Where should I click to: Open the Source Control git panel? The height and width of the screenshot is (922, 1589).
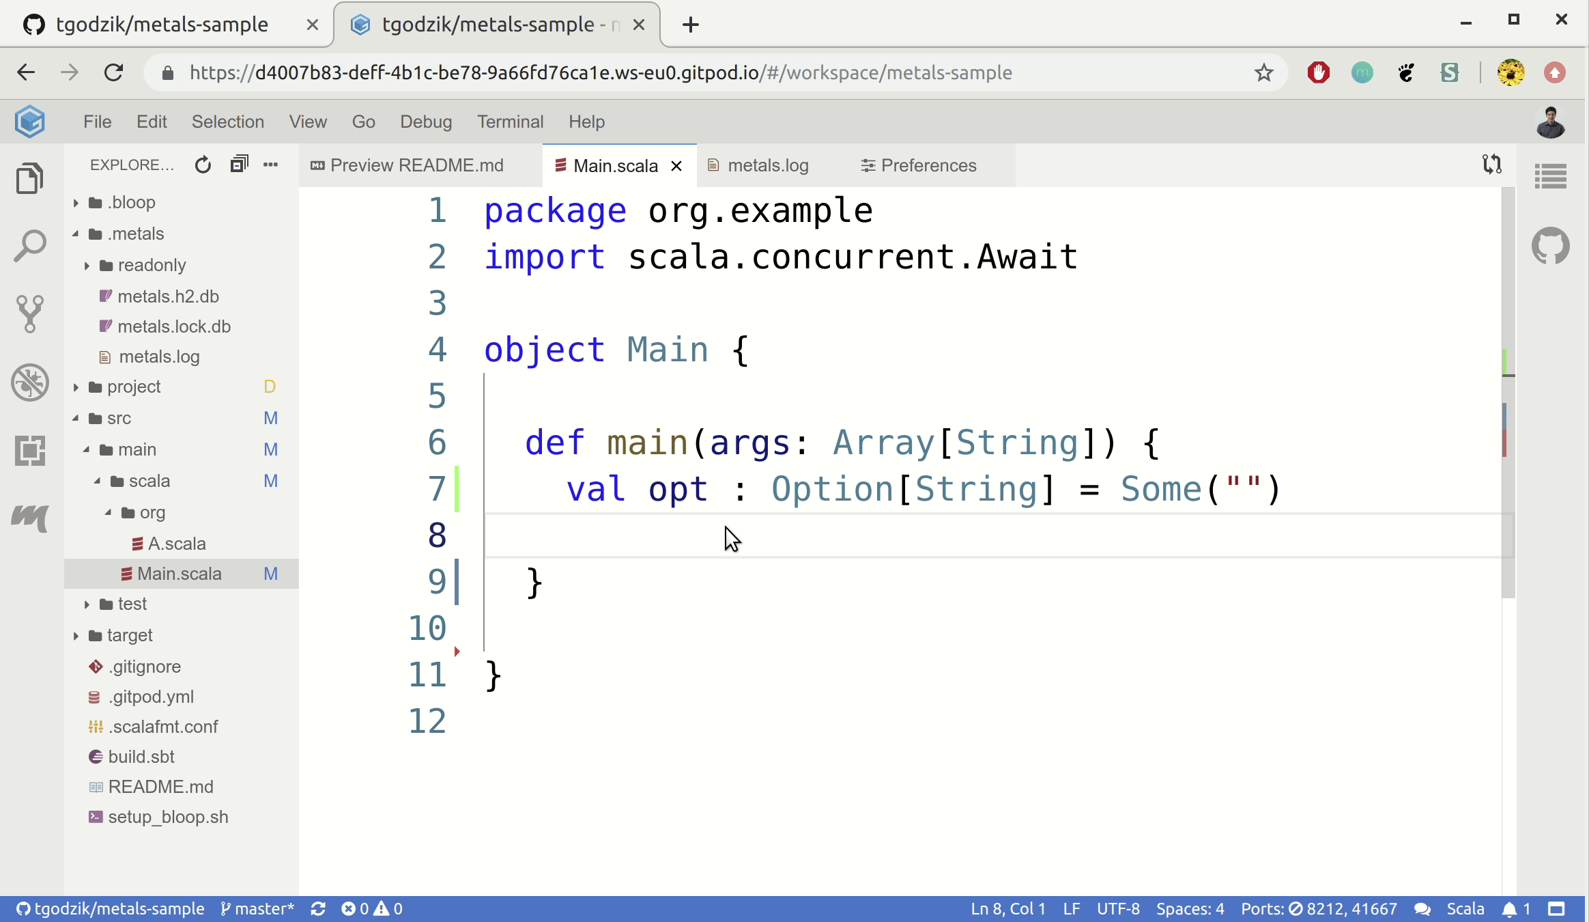pos(30,313)
